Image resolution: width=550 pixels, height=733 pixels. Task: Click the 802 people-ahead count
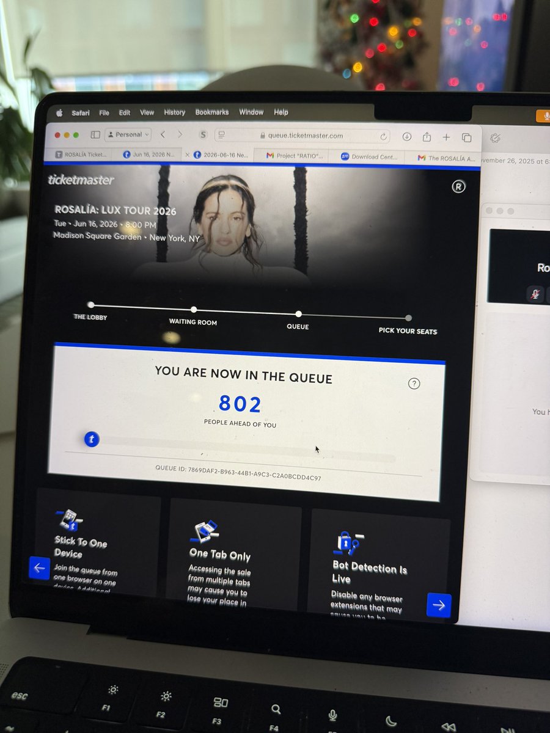tap(240, 404)
